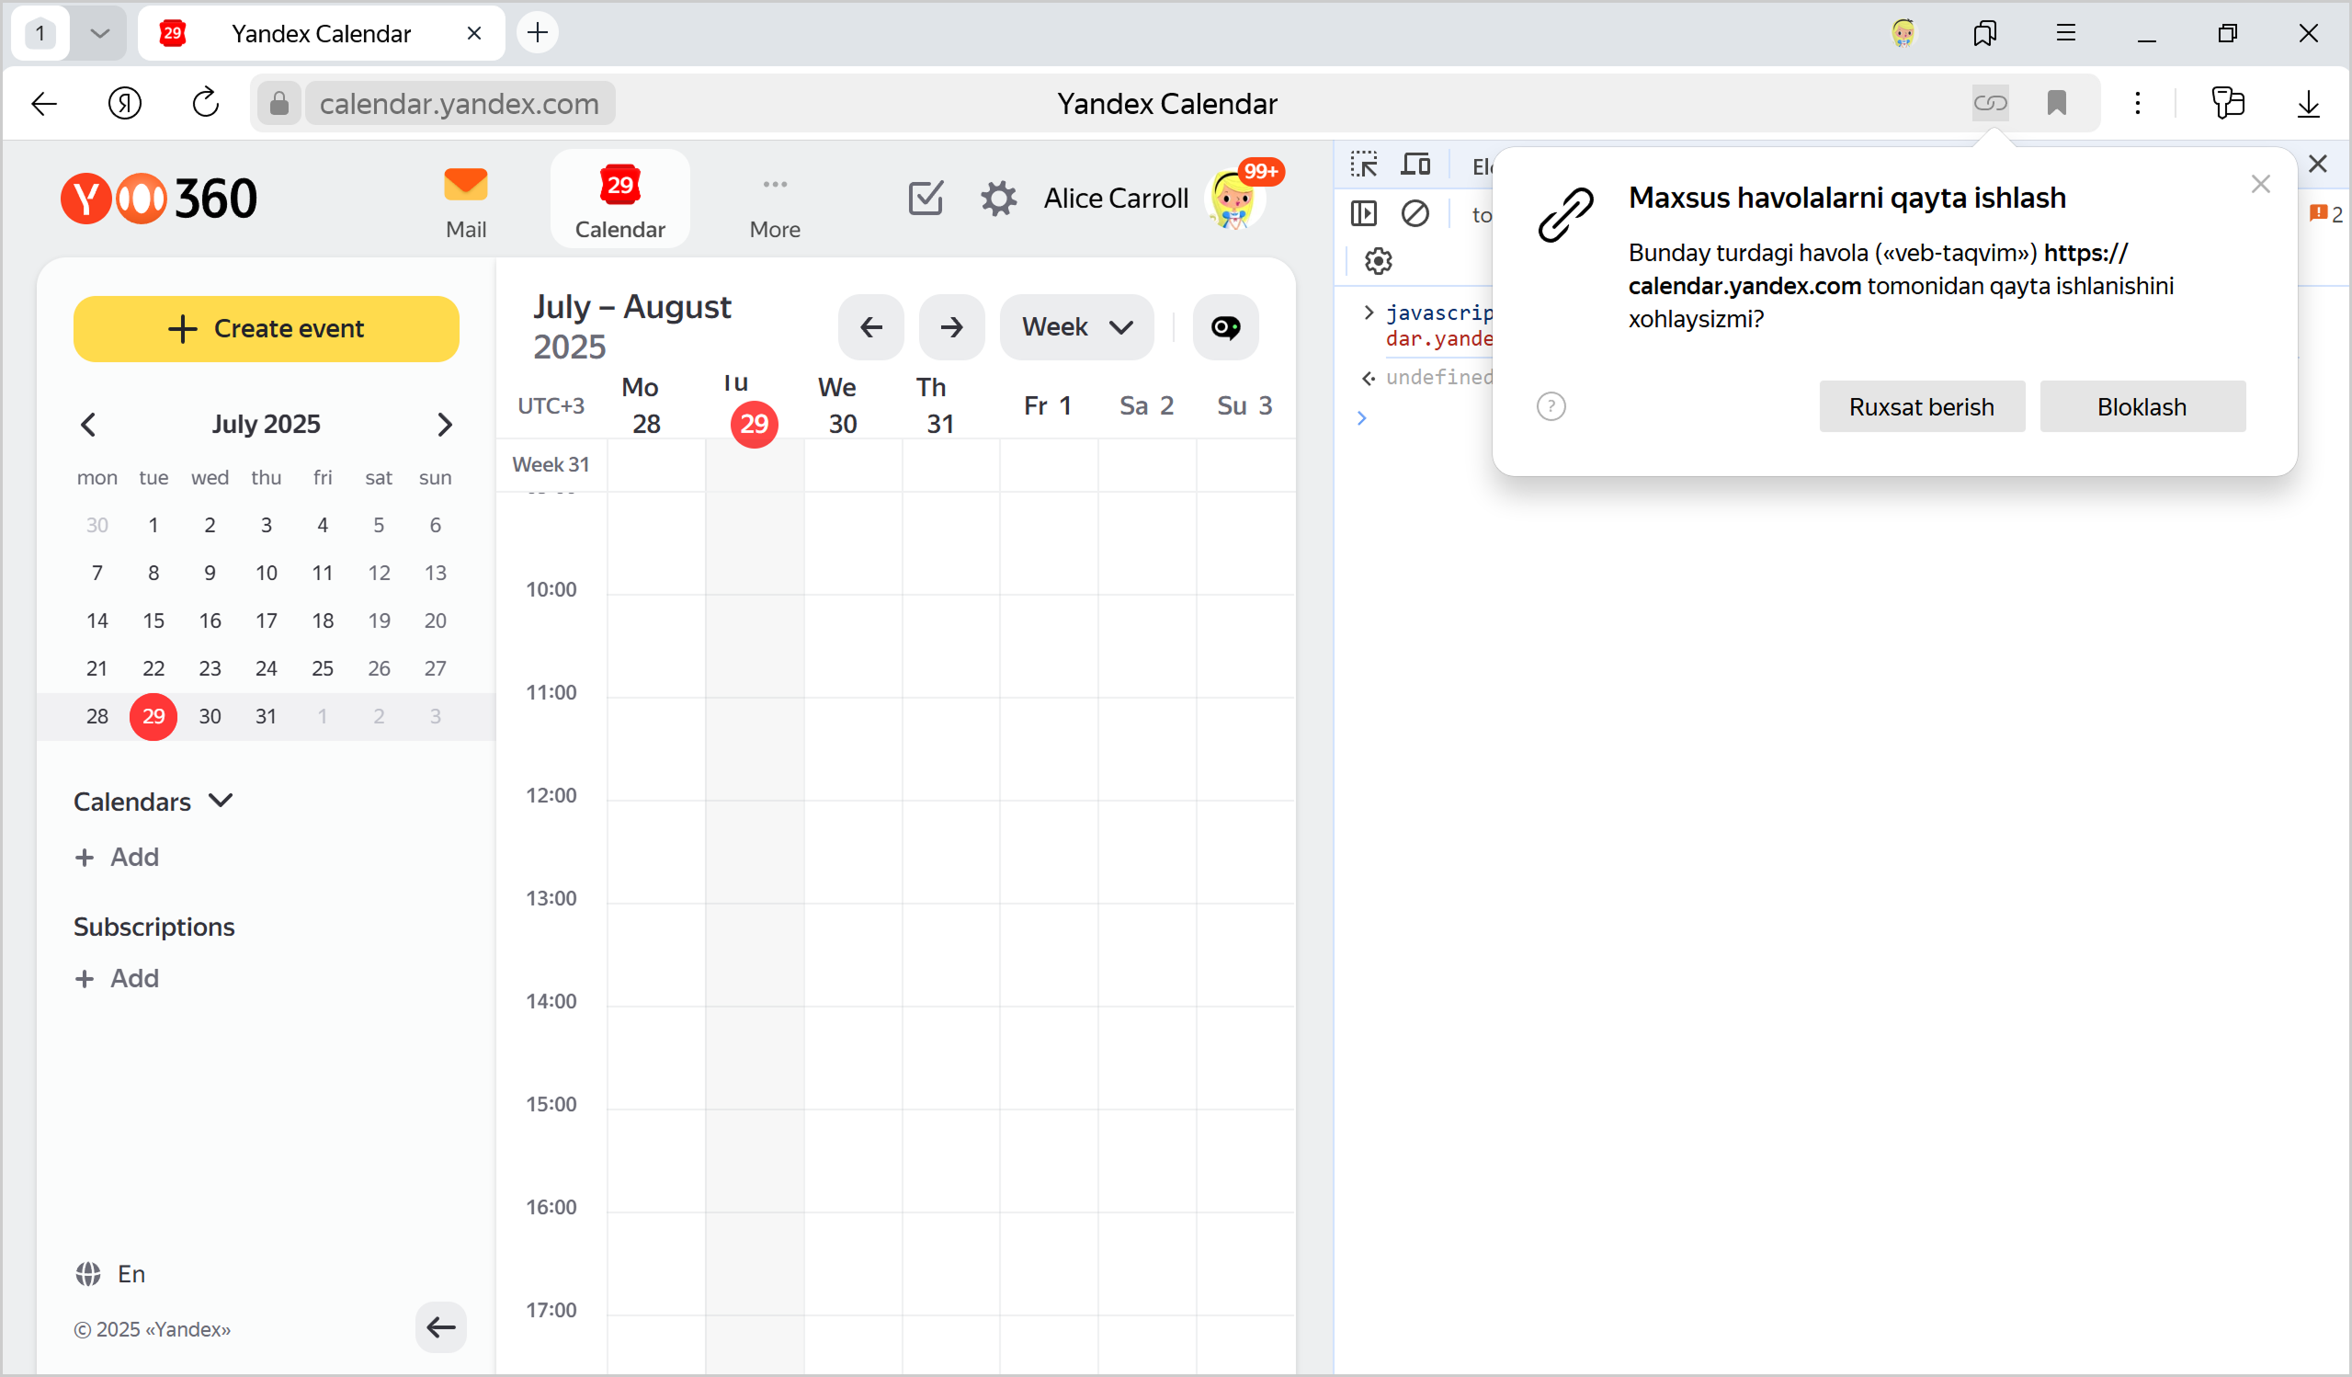The height and width of the screenshot is (1377, 2352).
Task: Select July 17 in mini calendar
Action: [x=266, y=620]
